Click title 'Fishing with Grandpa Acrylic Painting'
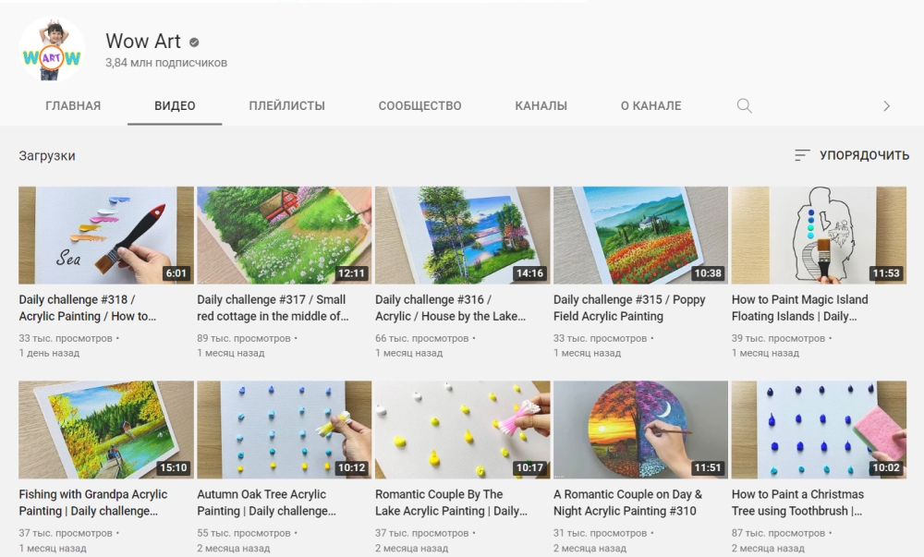The width and height of the screenshot is (924, 557). (x=93, y=503)
